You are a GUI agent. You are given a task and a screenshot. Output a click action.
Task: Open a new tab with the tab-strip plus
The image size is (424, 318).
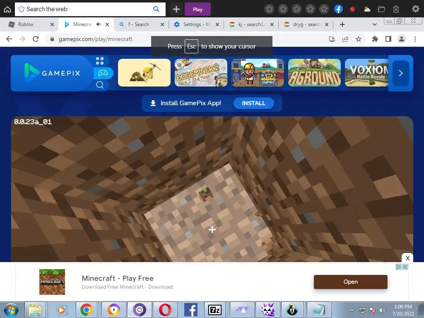[x=342, y=24]
